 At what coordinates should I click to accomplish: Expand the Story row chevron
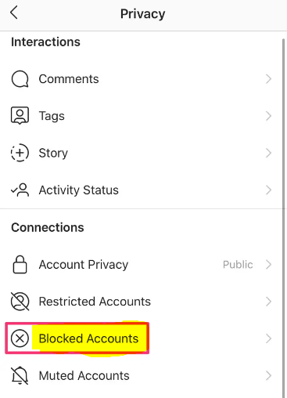point(268,153)
